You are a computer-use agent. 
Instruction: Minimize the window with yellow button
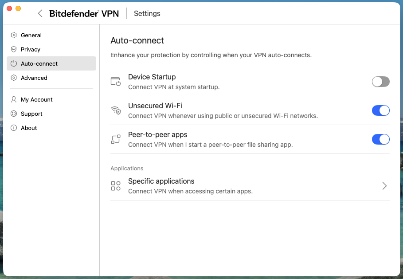(x=18, y=8)
